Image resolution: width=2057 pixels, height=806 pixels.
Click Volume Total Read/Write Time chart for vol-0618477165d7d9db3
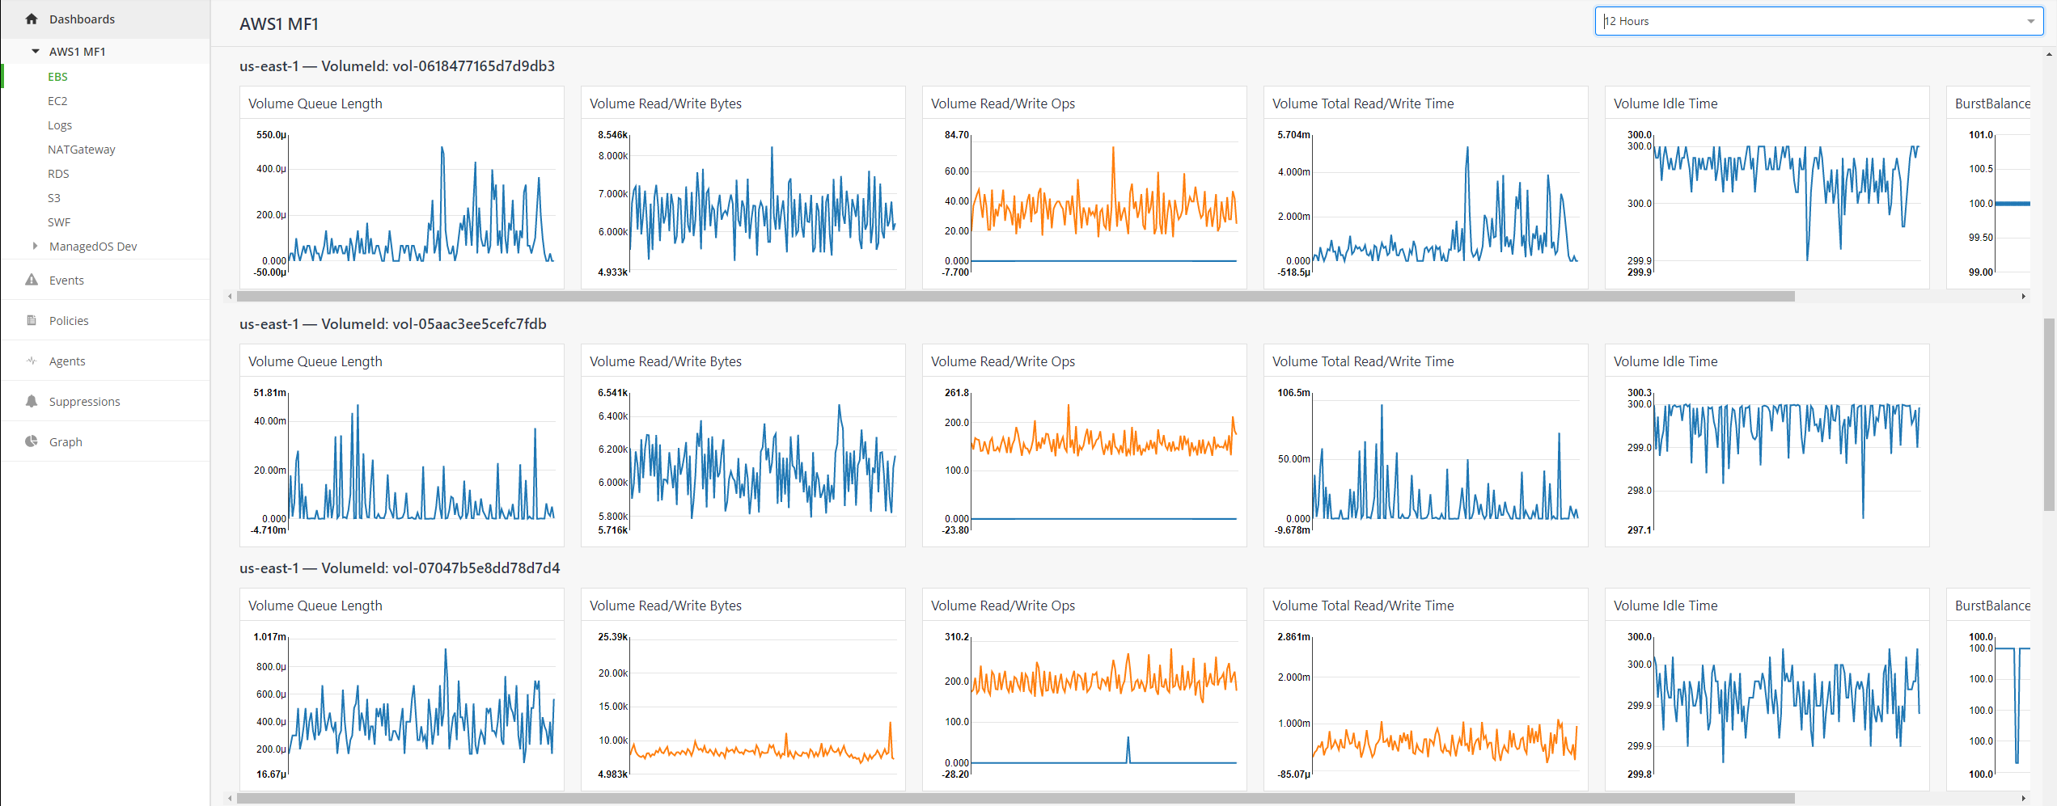tap(1426, 188)
